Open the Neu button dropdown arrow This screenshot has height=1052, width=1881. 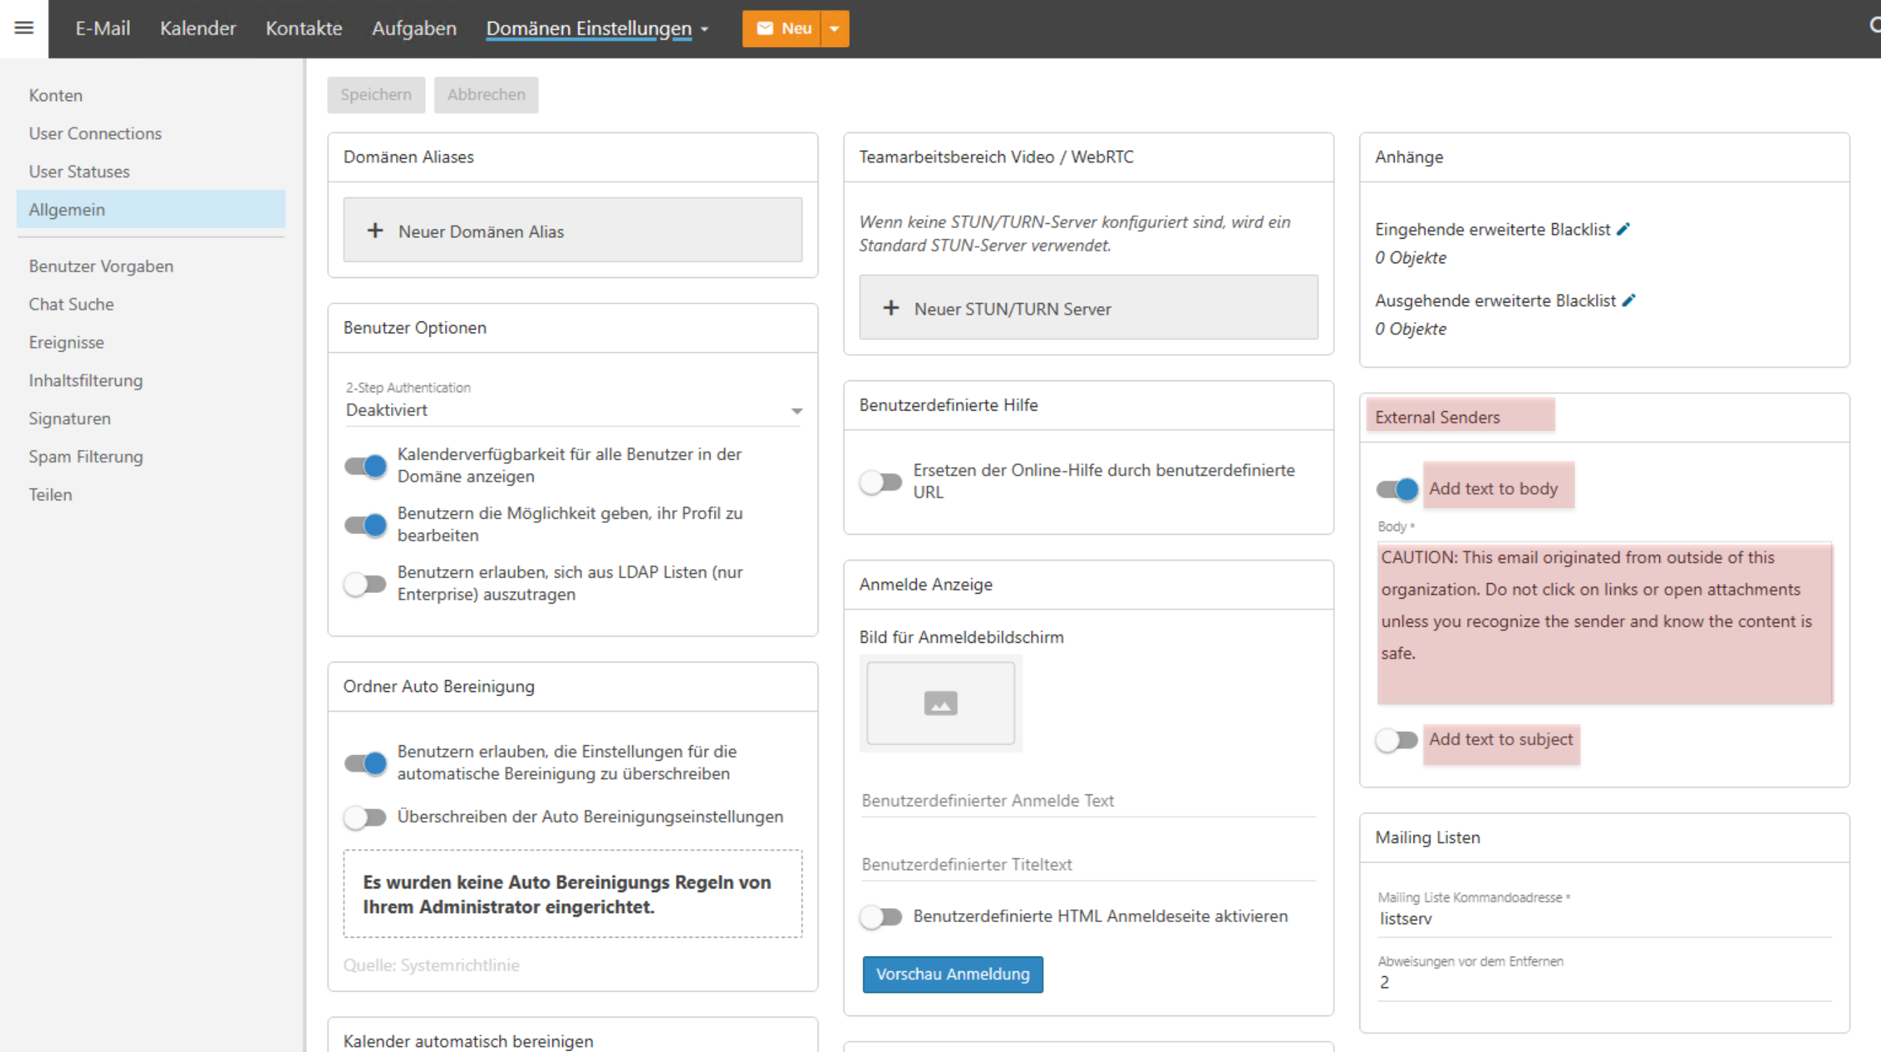click(835, 29)
